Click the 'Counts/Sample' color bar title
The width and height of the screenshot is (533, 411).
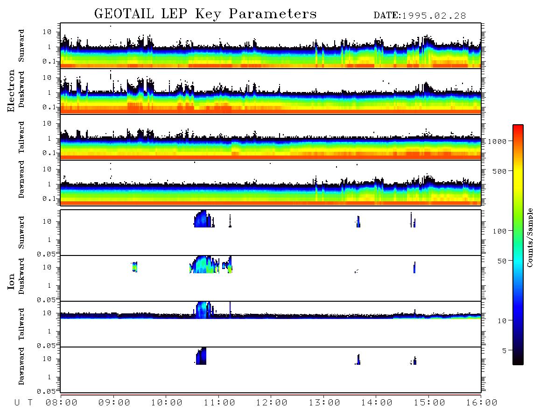point(529,237)
